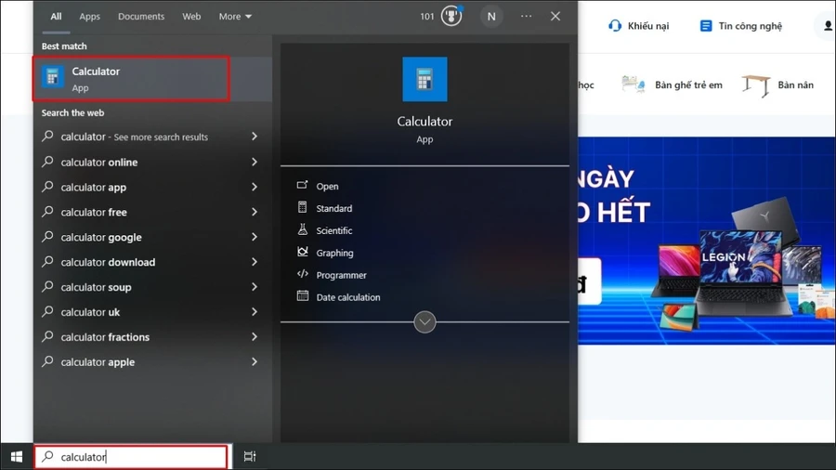The height and width of the screenshot is (470, 836).
Task: Expand the 'calculator fractions' chevron
Action: click(255, 337)
